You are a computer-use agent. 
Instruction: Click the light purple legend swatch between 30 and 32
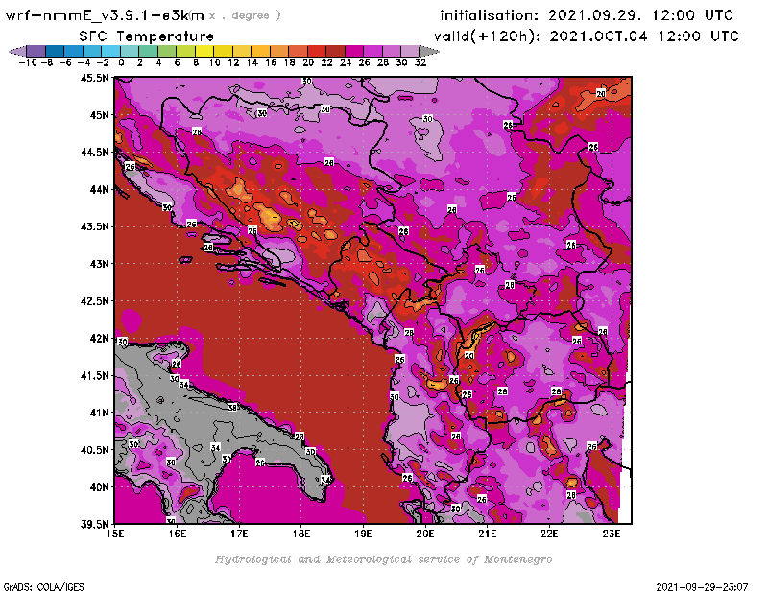pyautogui.click(x=410, y=52)
